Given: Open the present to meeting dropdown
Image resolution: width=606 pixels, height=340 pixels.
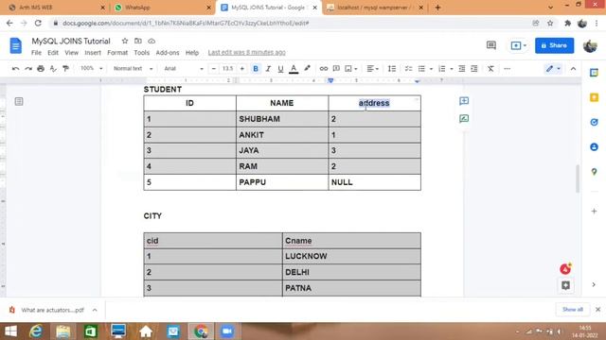Looking at the screenshot, I should tap(518, 45).
